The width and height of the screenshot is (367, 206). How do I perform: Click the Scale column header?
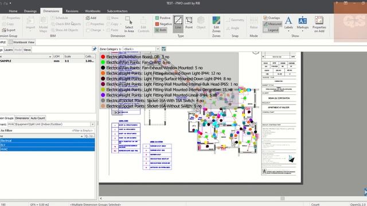(74, 57)
